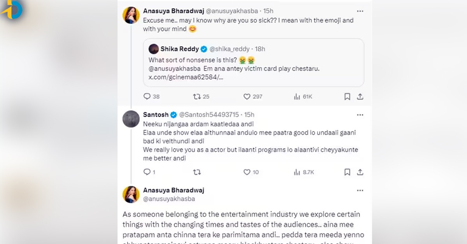Like the tweet with 297 likes
Image resolution: width=467 pixels, height=244 pixels.
pyautogui.click(x=247, y=96)
